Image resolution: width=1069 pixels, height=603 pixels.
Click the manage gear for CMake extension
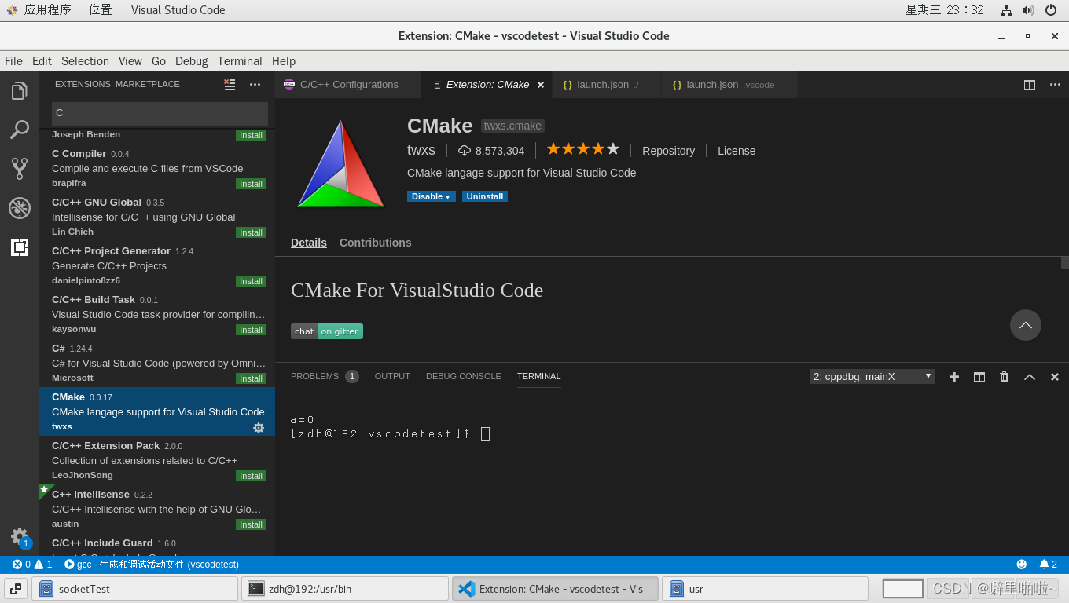259,428
